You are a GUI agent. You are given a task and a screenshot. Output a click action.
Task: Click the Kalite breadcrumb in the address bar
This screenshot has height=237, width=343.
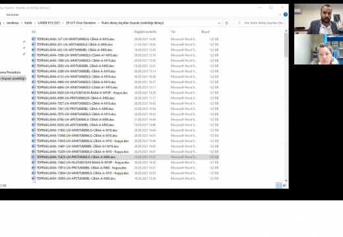28,23
